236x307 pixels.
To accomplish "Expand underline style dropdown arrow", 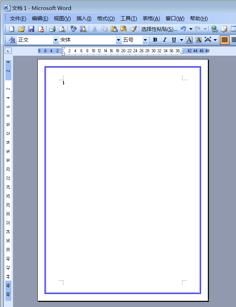I will pyautogui.click(x=181, y=40).
